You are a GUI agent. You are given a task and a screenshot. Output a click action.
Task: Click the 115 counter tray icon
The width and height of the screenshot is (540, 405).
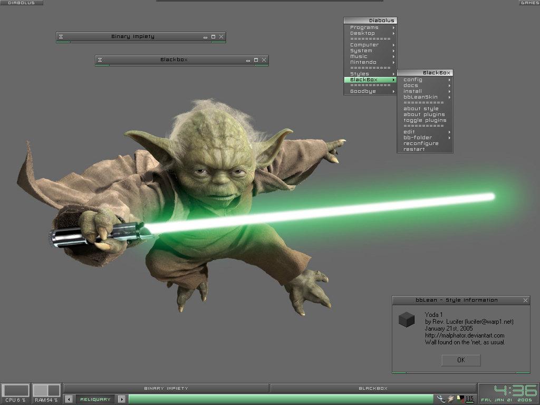(x=469, y=399)
